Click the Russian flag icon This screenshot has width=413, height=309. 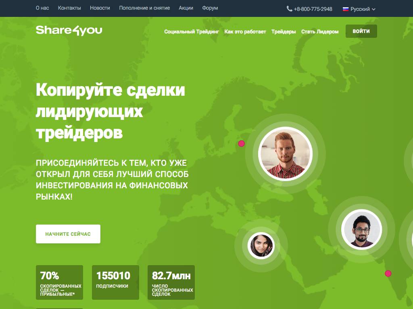[x=346, y=9]
